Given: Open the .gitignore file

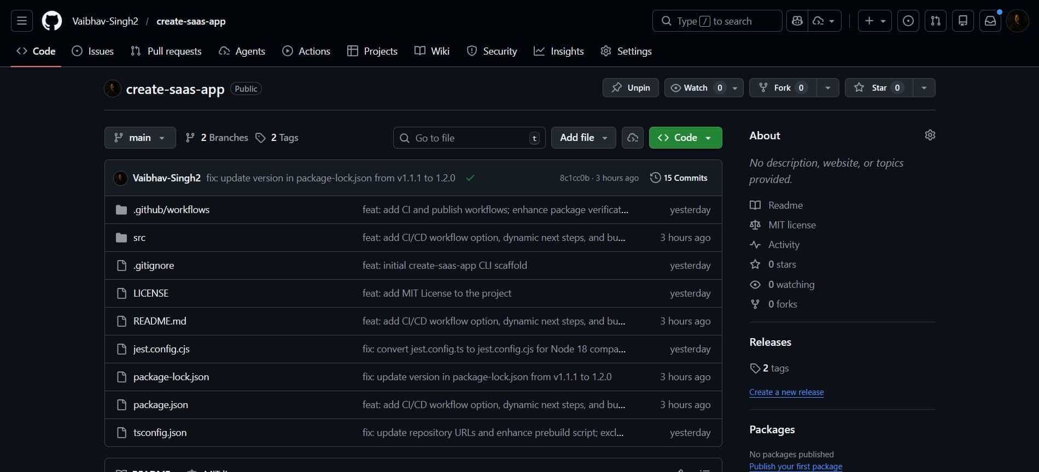Looking at the screenshot, I should tap(154, 265).
